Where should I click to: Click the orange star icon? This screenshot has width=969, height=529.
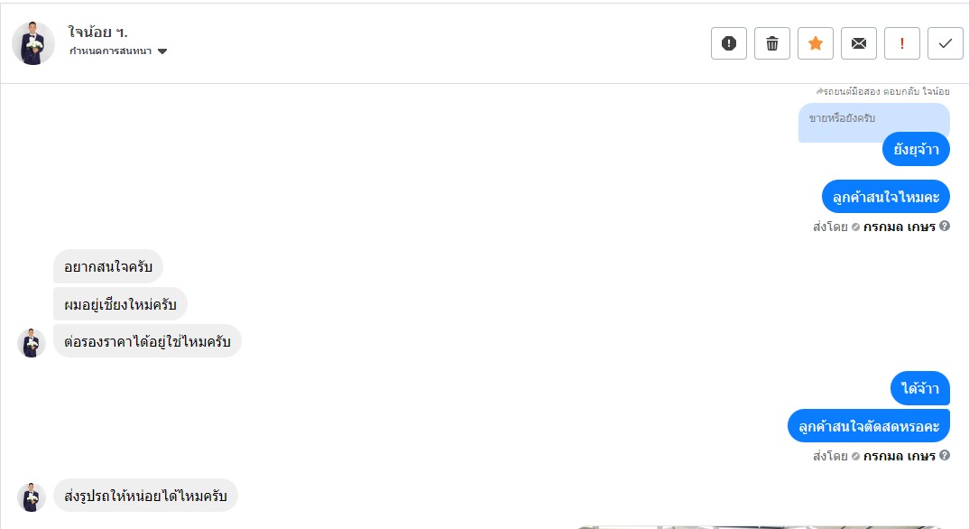pyautogui.click(x=816, y=43)
